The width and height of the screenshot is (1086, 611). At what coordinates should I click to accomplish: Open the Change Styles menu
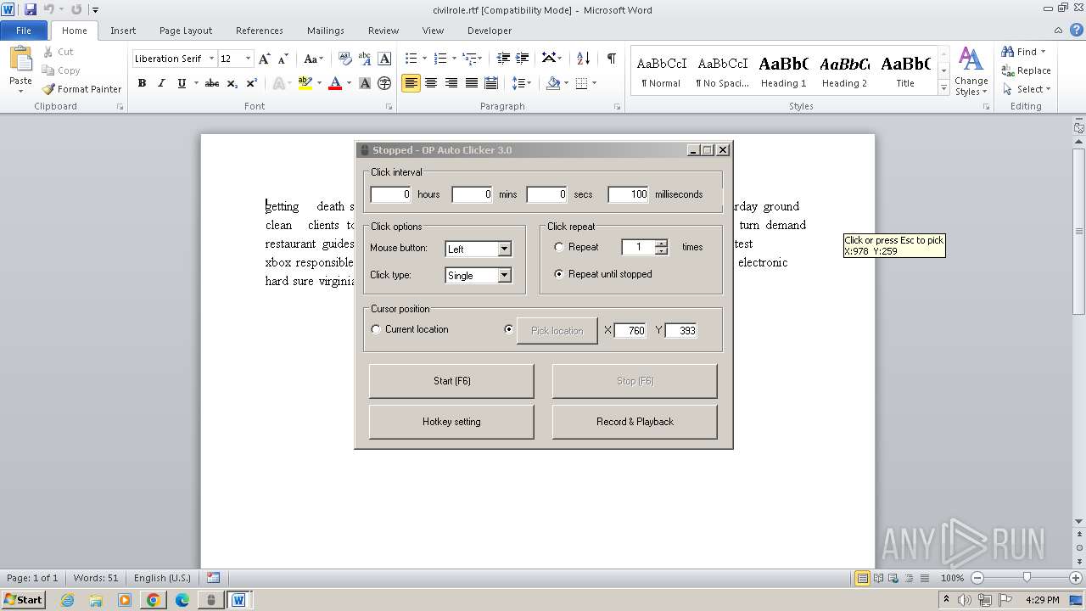click(971, 72)
